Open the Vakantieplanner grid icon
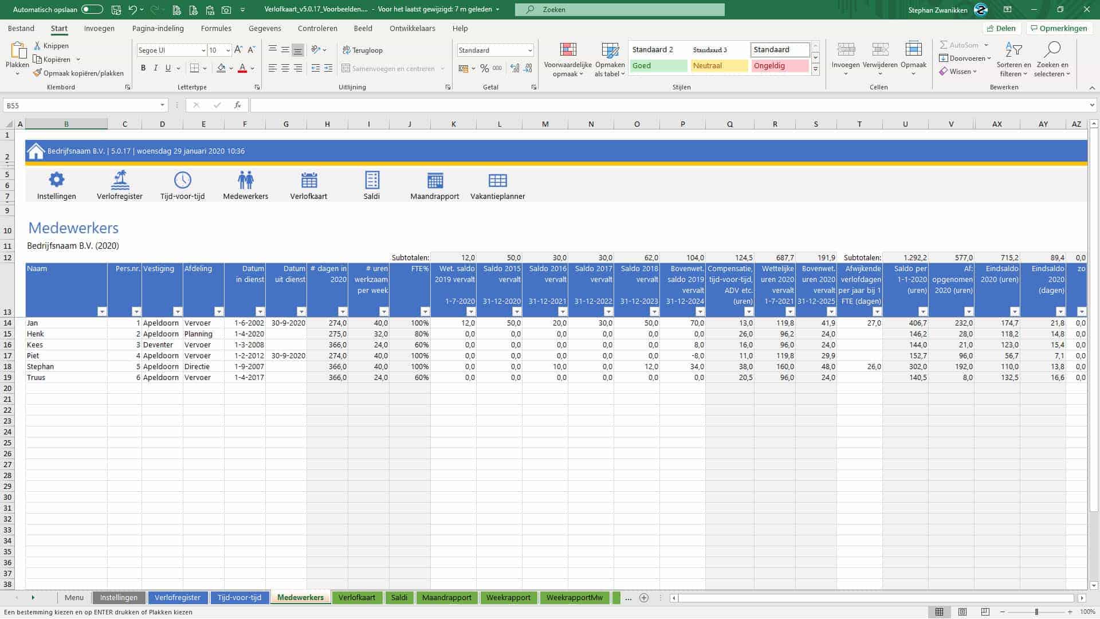This screenshot has height=619, width=1100. pos(497,181)
